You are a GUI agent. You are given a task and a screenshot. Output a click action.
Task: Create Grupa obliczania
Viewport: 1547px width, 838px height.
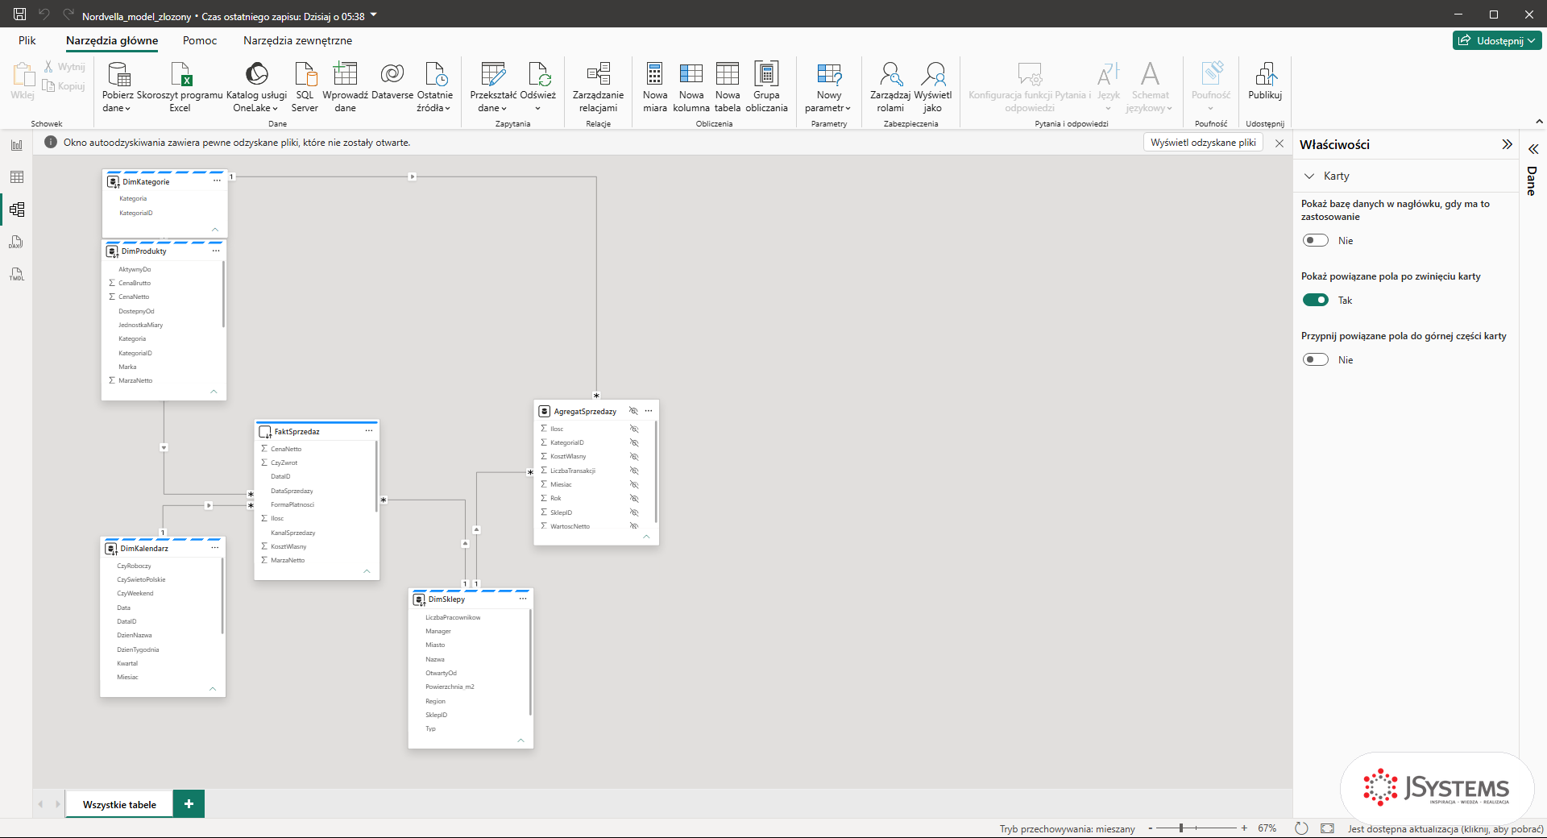(766, 86)
